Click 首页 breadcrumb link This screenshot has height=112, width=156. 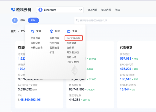click(13, 31)
